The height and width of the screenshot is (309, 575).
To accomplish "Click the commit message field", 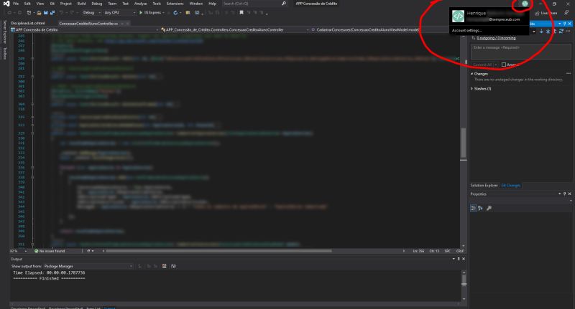I will (520, 52).
